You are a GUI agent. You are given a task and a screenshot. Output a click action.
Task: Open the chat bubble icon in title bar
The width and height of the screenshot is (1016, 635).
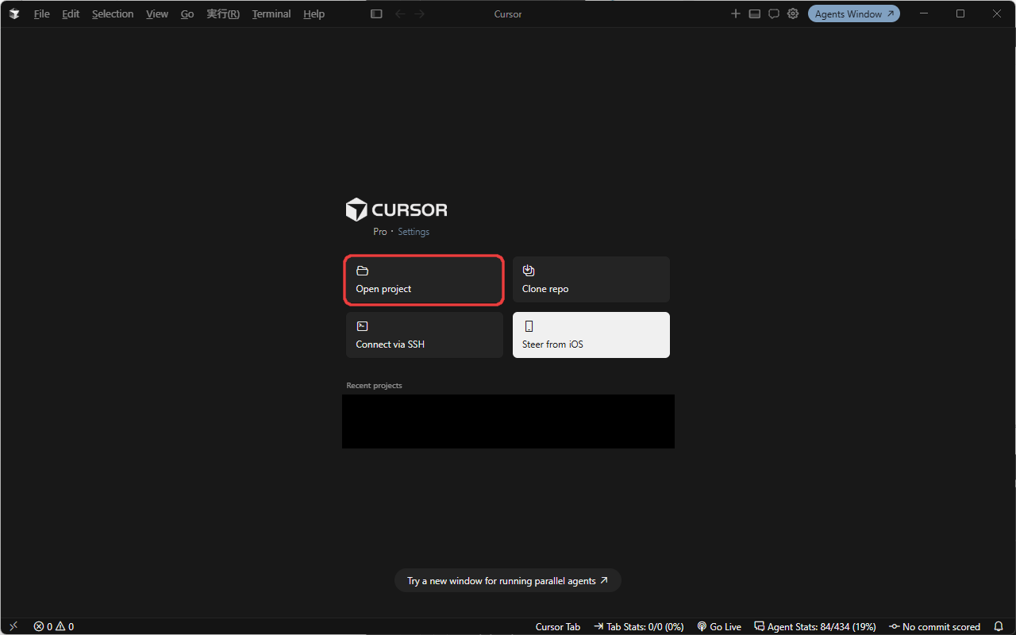tap(774, 14)
